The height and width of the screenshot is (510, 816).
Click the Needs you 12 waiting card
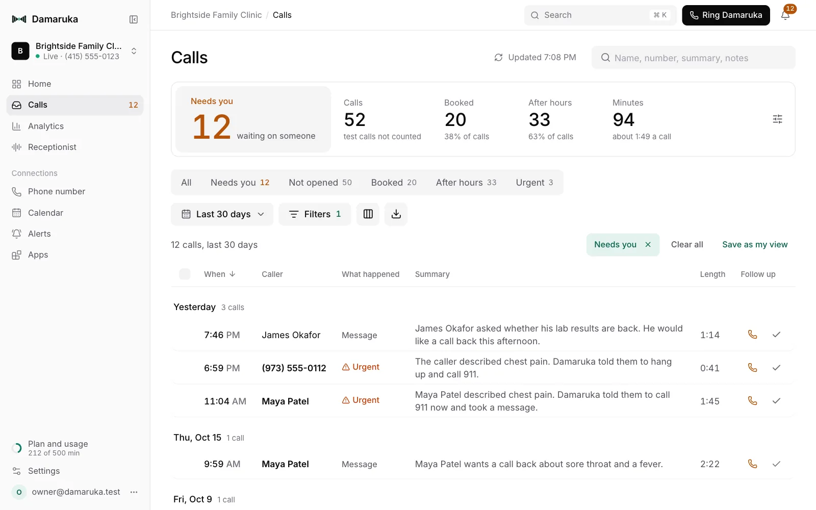[253, 119]
